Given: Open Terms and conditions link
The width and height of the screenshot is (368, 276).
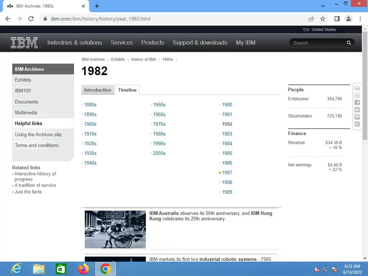Looking at the screenshot, I should tap(43, 145).
